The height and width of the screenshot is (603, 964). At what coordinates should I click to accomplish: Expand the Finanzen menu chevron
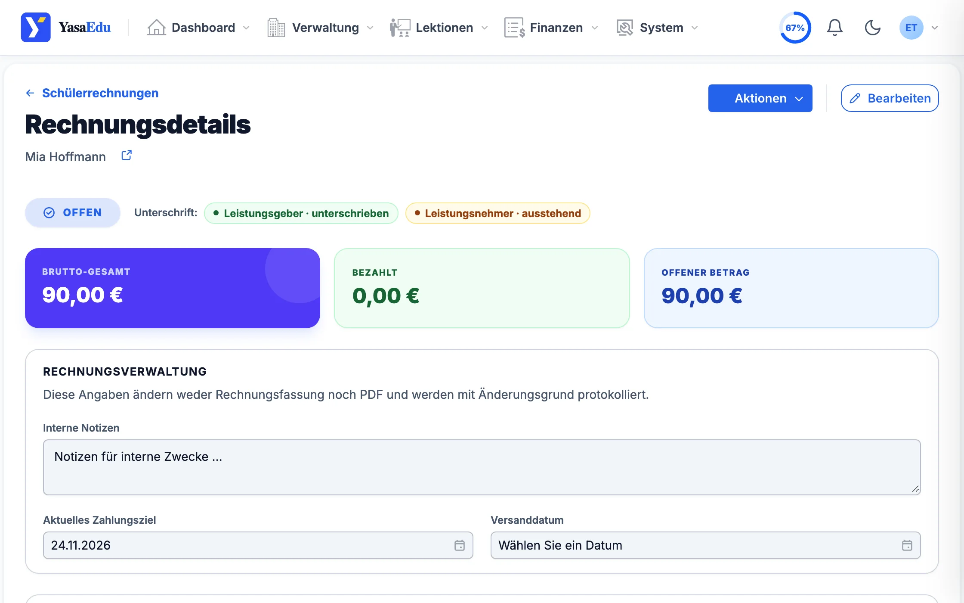click(595, 28)
